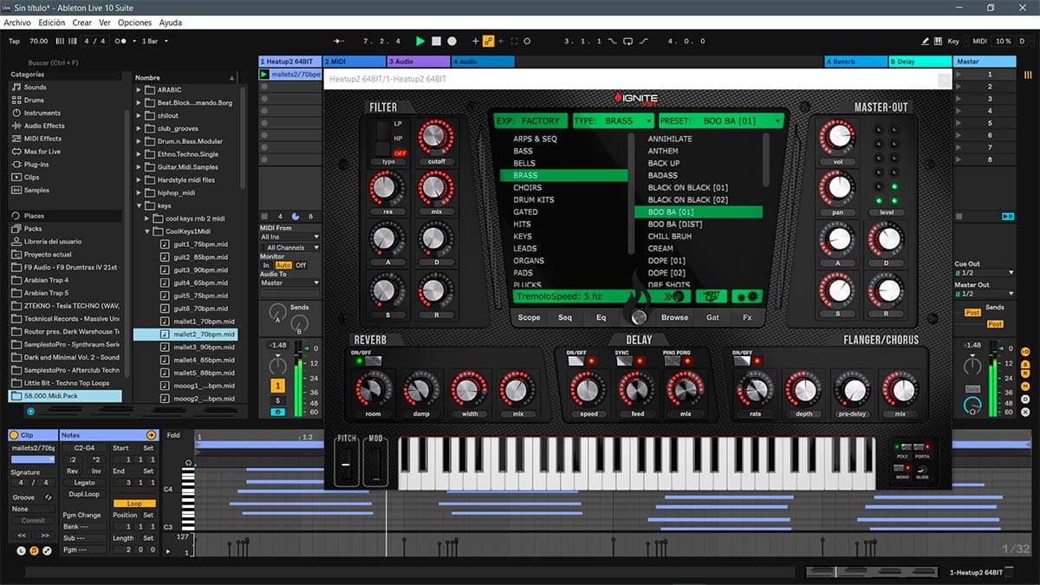Click the Rev button in Notes box

tap(73, 471)
